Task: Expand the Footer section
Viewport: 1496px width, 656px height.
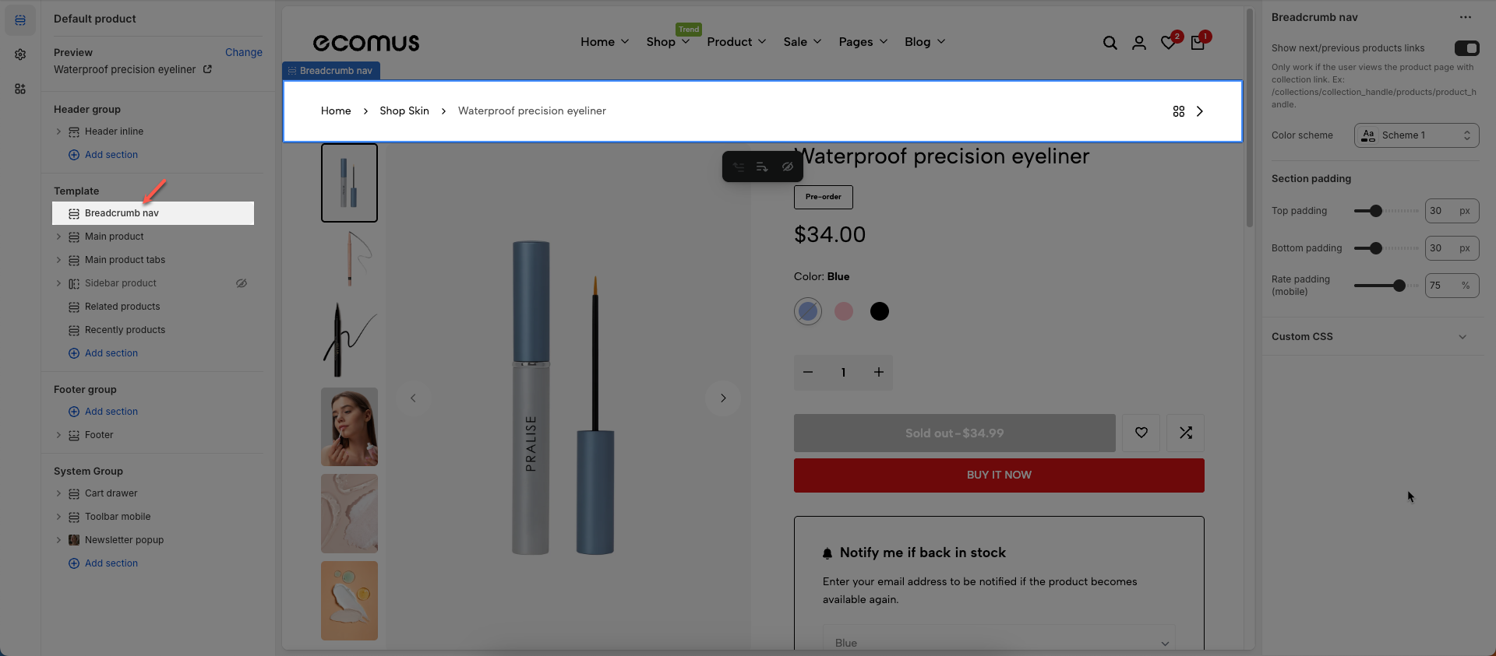Action: click(58, 435)
